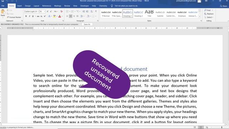
Task: Activate the Format Painter tool
Action: coord(14,17)
